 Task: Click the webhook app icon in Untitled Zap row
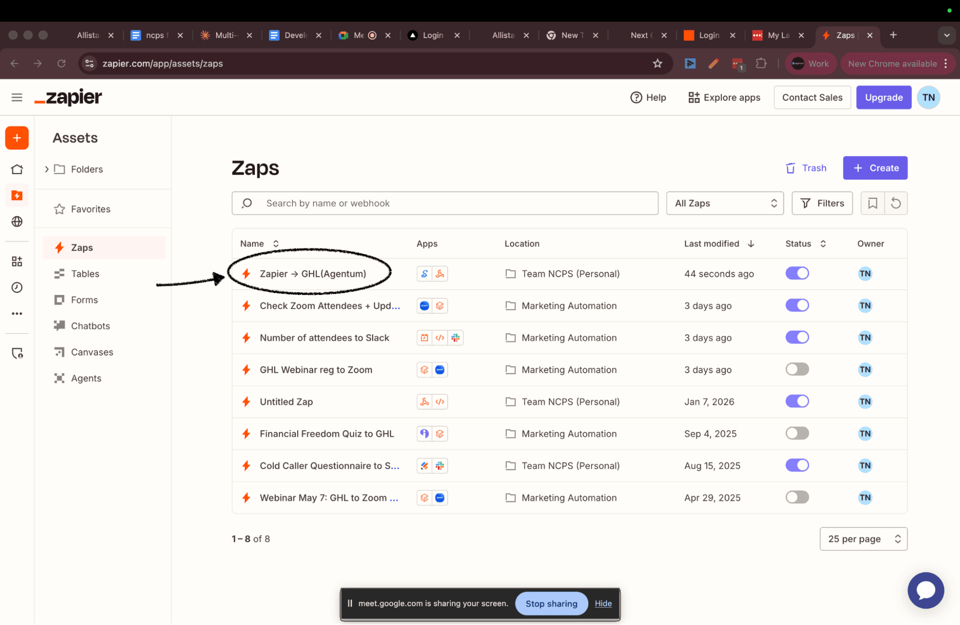424,402
